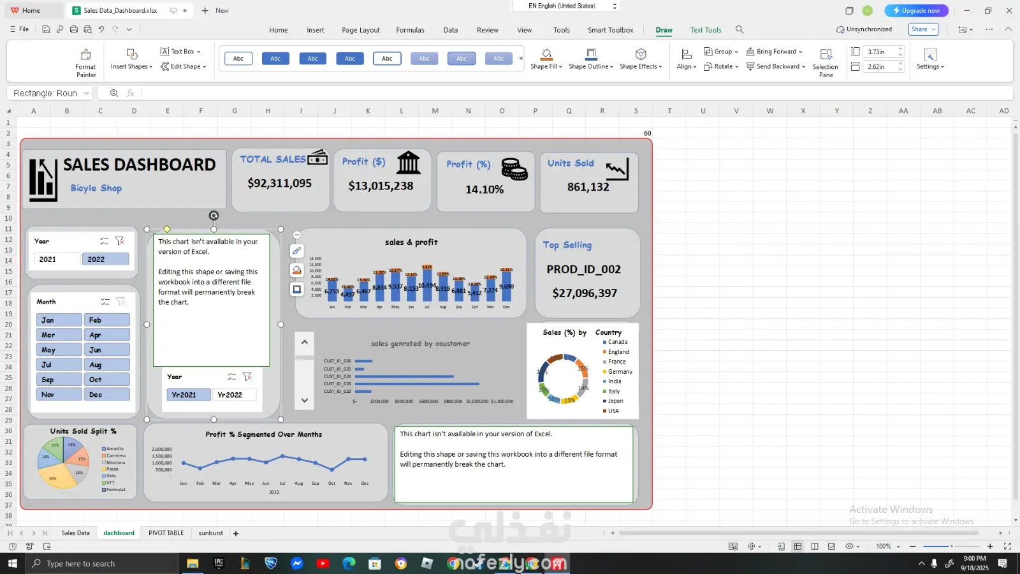This screenshot has width=1020, height=574.
Task: Toggle multi-select on Month slicer
Action: 105,302
